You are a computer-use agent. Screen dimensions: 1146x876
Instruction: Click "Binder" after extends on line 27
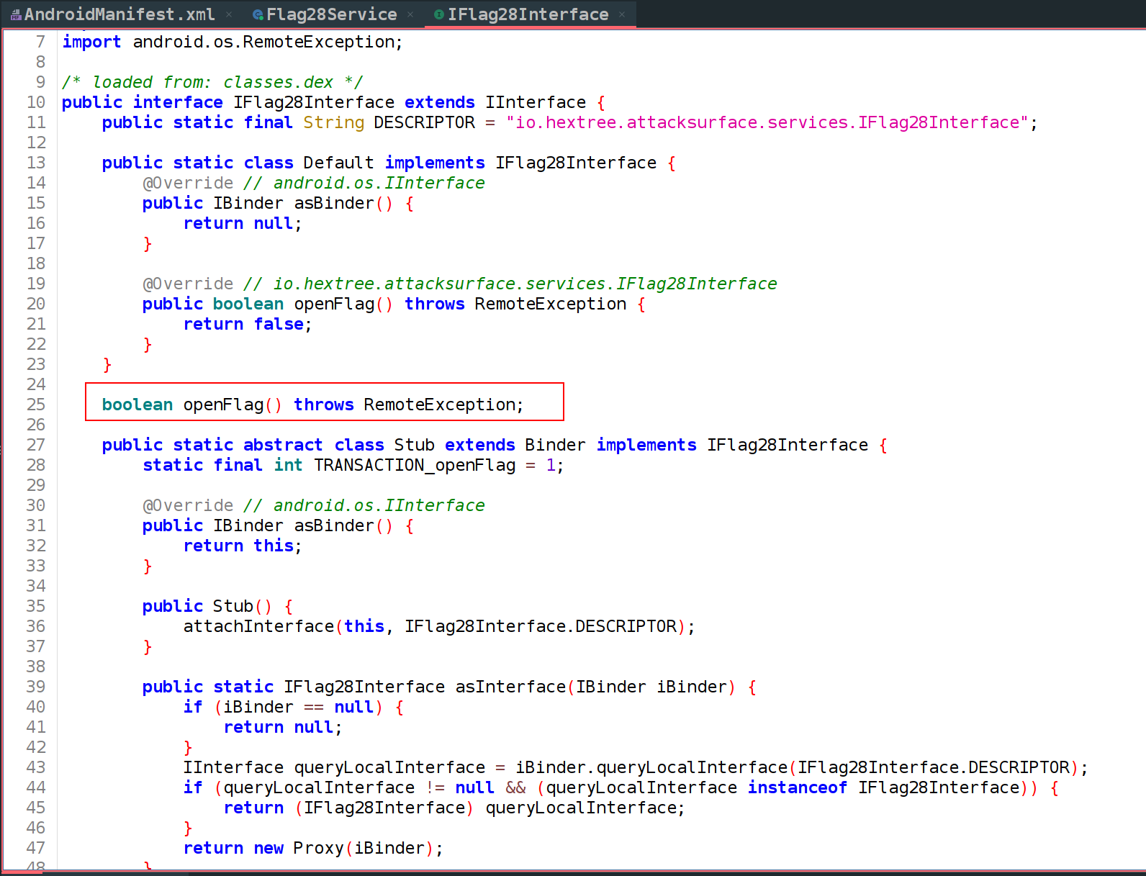(x=555, y=445)
